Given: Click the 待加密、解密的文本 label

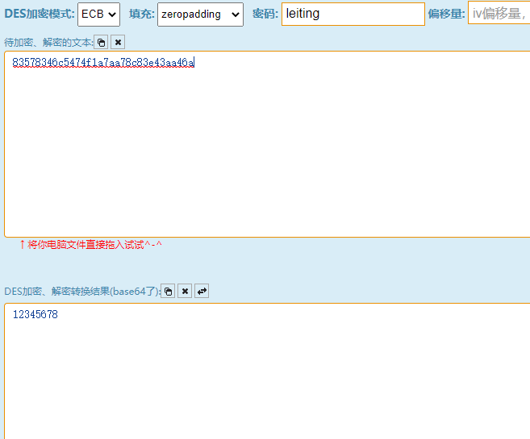Looking at the screenshot, I should (x=48, y=43).
